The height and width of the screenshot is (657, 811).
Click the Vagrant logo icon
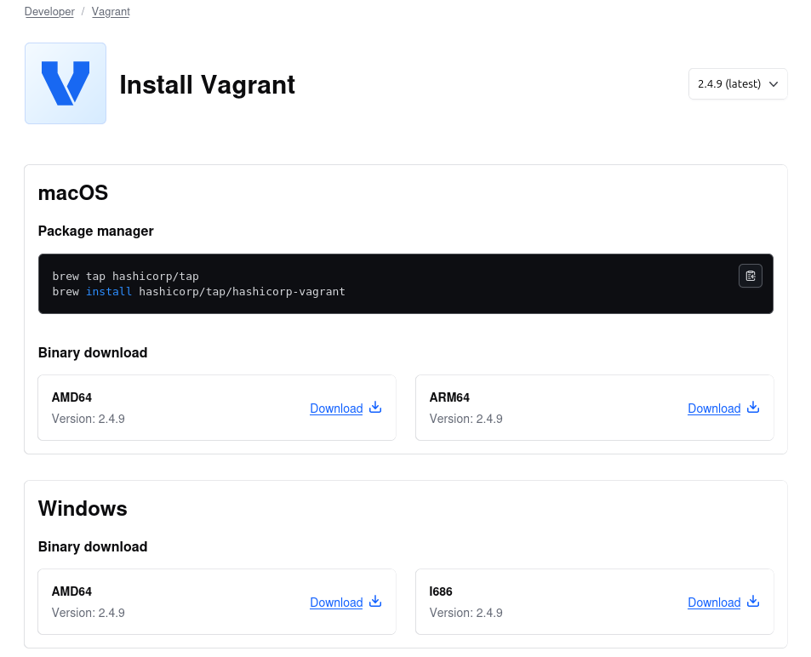[66, 83]
